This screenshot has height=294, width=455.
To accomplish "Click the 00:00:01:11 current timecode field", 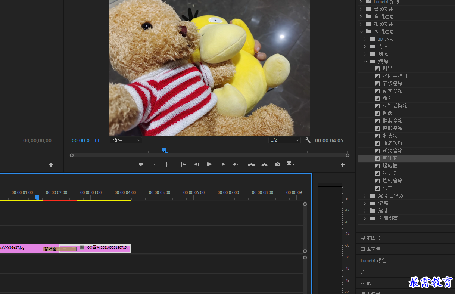I will pyautogui.click(x=86, y=140).
